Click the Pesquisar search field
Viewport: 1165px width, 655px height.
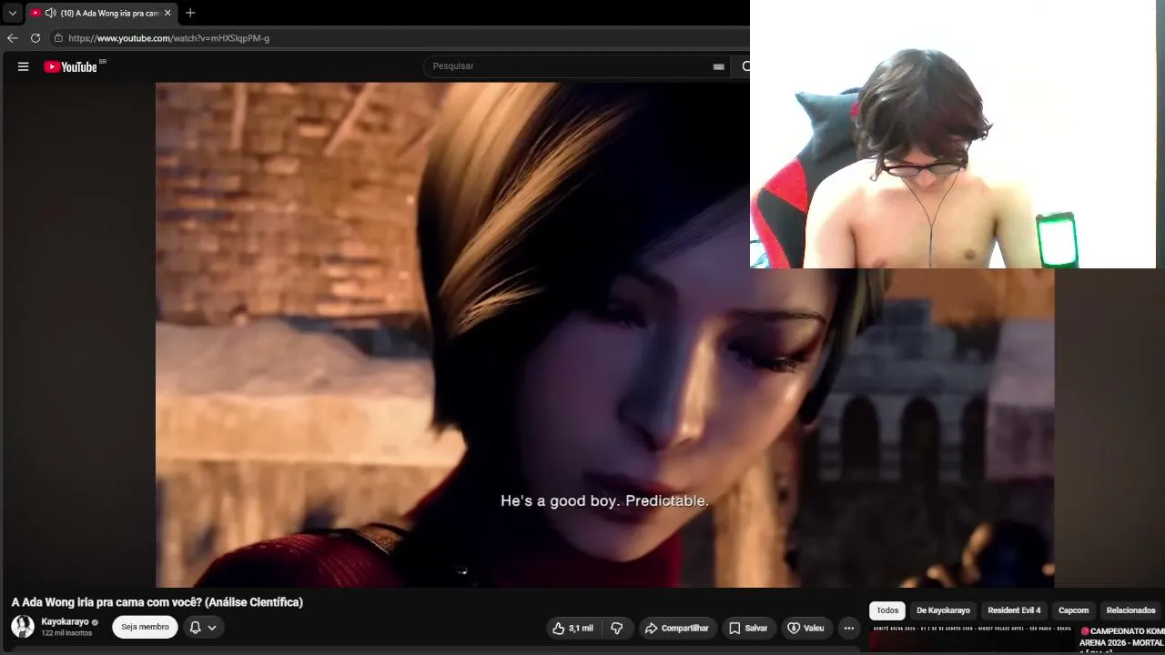click(x=575, y=66)
